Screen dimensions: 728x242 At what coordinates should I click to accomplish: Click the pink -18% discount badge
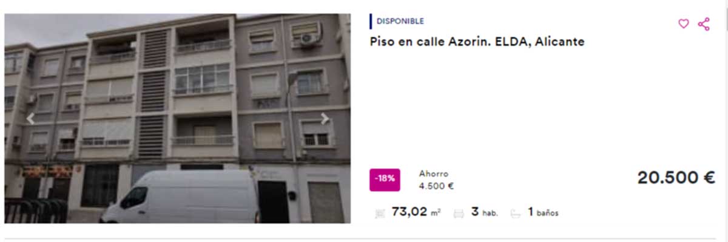pos(385,178)
